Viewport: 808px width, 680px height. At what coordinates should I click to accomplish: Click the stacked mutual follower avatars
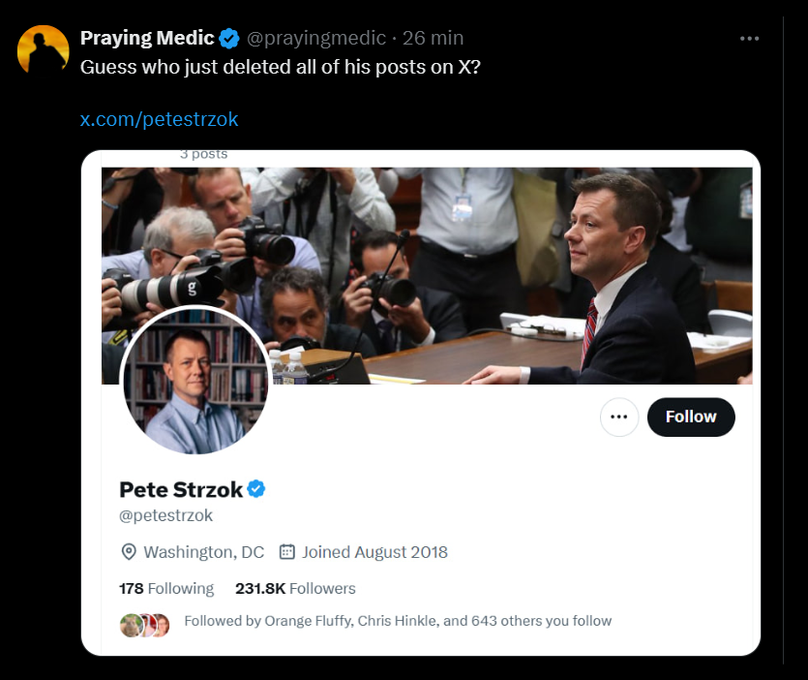[145, 625]
